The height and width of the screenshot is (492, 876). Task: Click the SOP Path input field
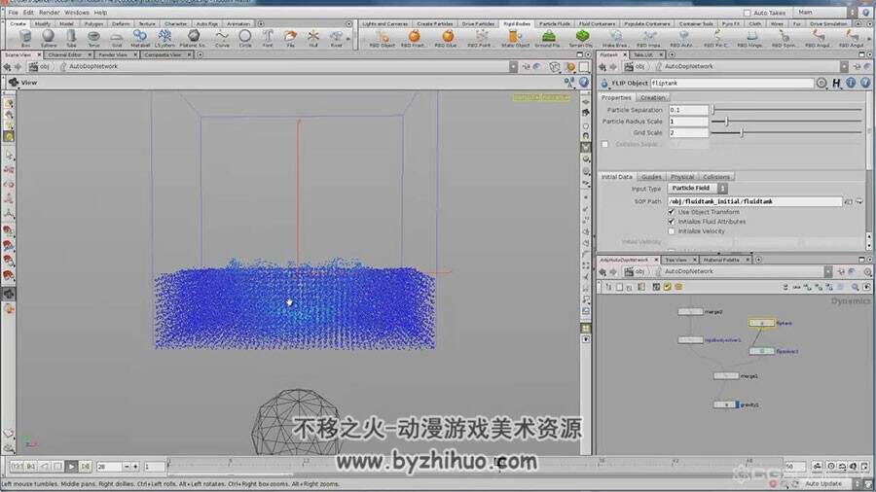point(754,201)
